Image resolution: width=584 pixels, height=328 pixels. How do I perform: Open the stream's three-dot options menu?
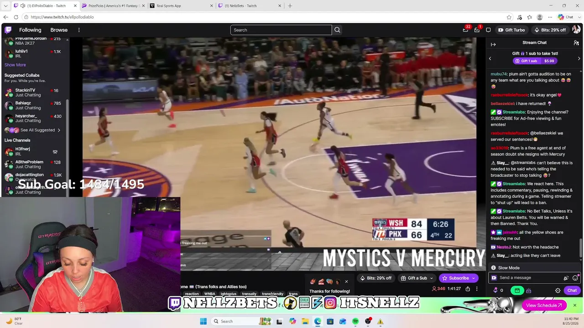(x=477, y=289)
